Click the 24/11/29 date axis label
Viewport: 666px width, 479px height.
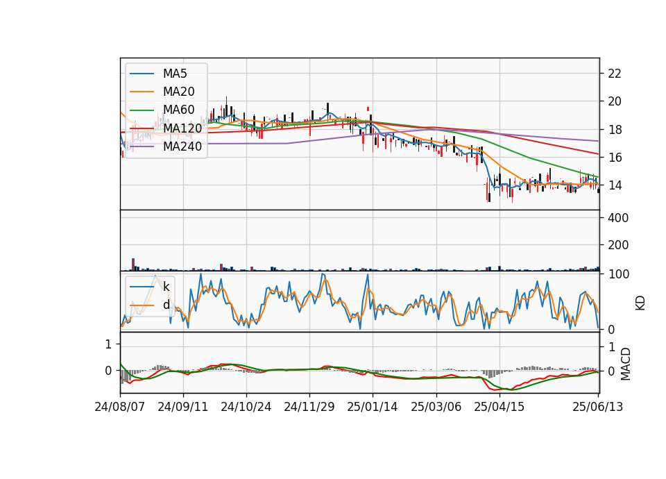[309, 407]
